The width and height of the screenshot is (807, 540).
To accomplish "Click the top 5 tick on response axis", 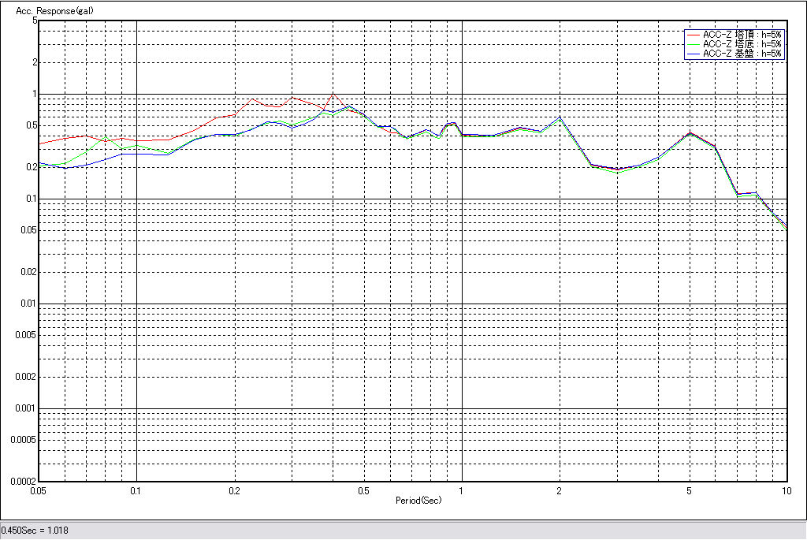I will pos(35,20).
